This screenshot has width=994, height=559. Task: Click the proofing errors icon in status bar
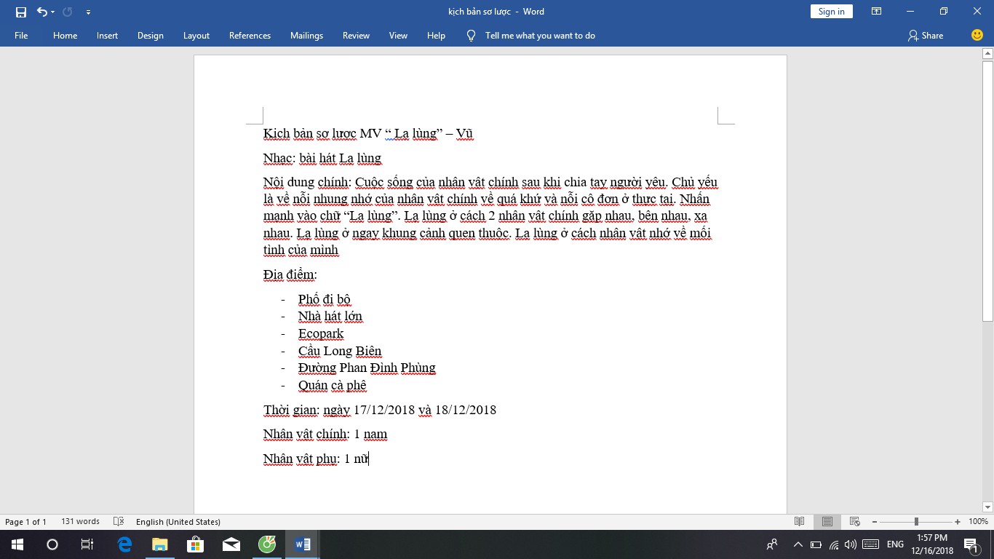click(119, 521)
